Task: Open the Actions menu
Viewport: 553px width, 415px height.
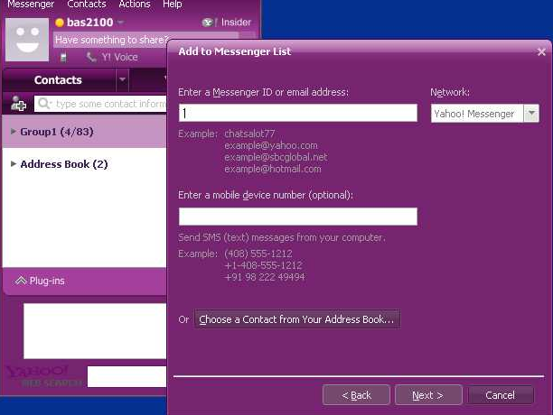Action: click(x=135, y=5)
